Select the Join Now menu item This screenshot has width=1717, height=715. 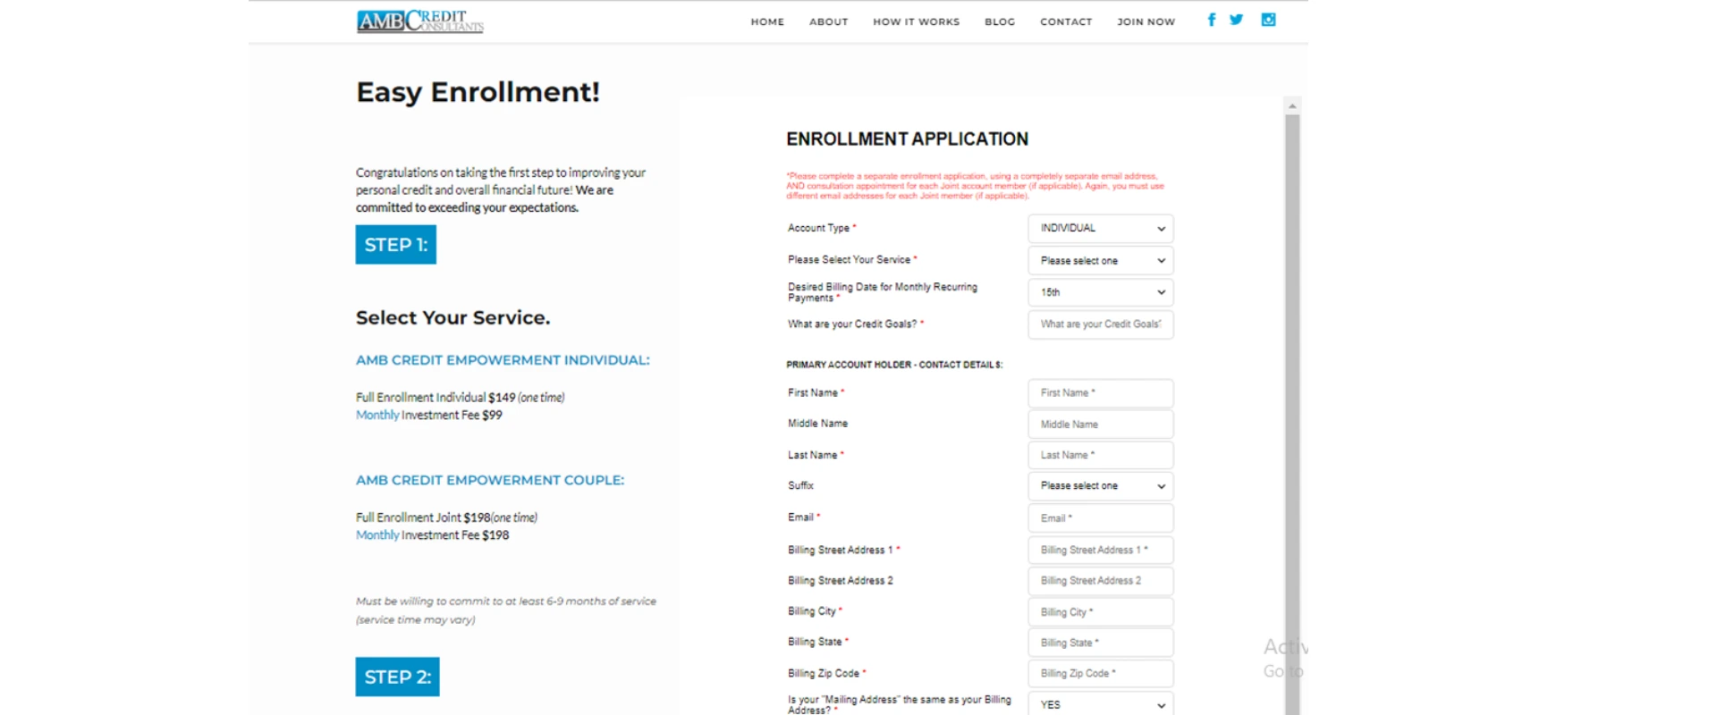coord(1146,21)
